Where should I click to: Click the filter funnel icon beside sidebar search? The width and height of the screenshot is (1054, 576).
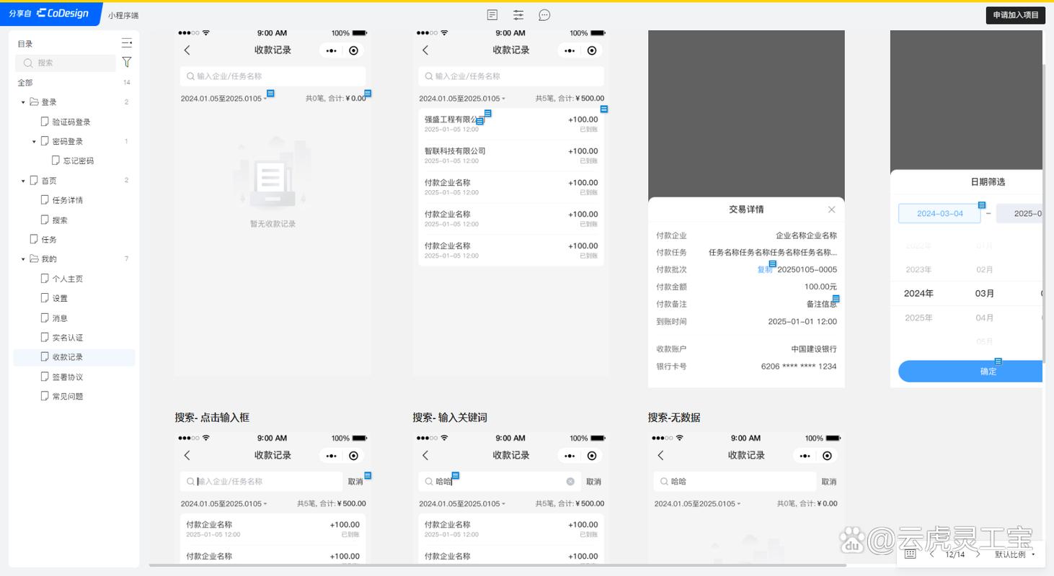tap(127, 63)
